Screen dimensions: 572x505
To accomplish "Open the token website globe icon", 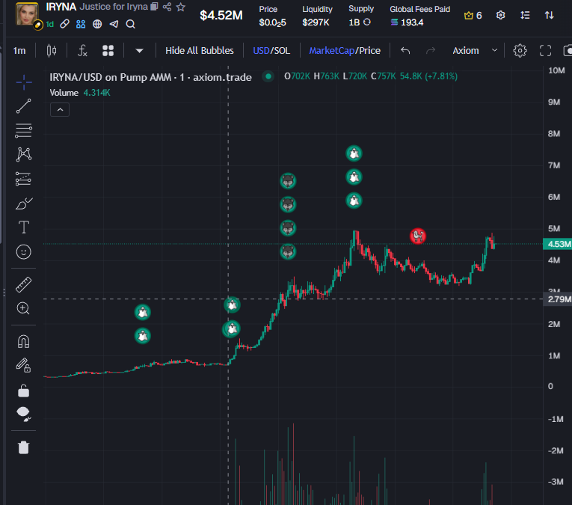I will click(x=97, y=24).
